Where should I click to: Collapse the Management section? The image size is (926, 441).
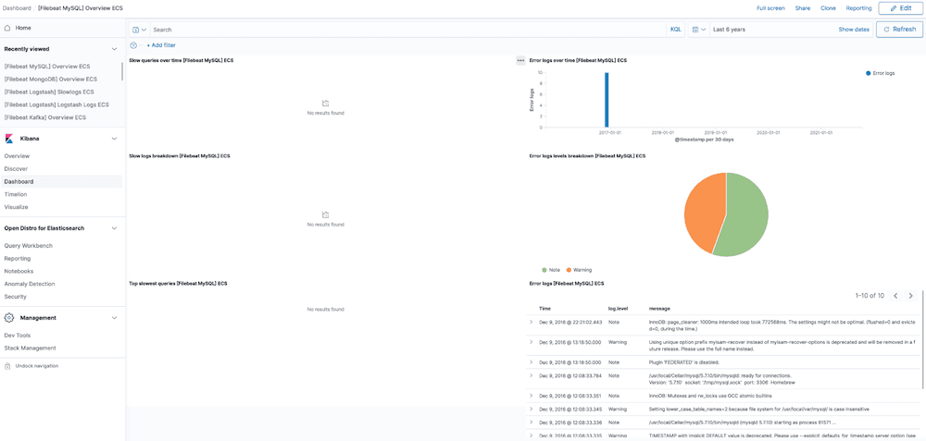[115, 318]
